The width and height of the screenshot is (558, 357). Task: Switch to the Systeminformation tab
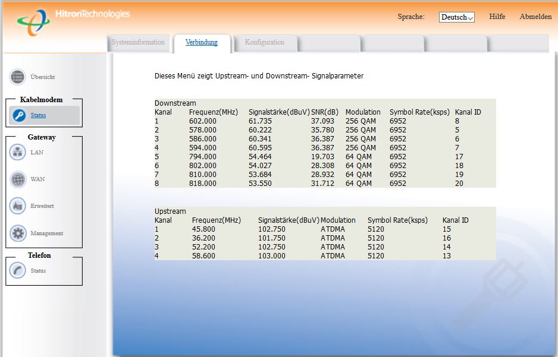tap(138, 43)
